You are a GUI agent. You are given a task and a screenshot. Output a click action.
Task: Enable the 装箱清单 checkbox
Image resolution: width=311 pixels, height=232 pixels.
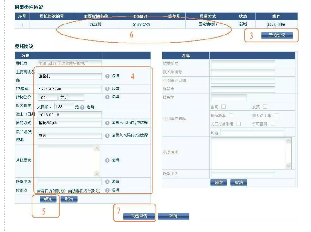coord(231,115)
